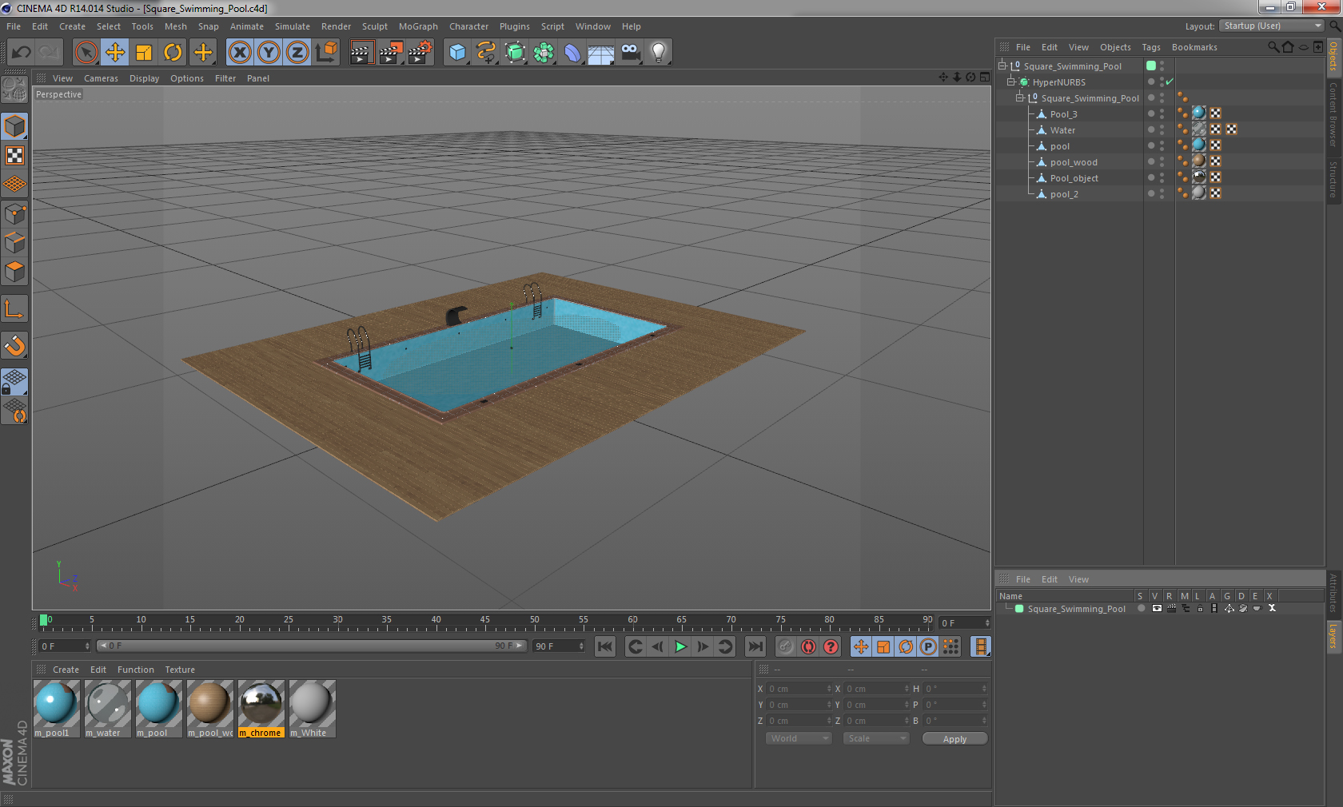Toggle Z axis lock
Screen dimensions: 1343x807
click(x=297, y=53)
